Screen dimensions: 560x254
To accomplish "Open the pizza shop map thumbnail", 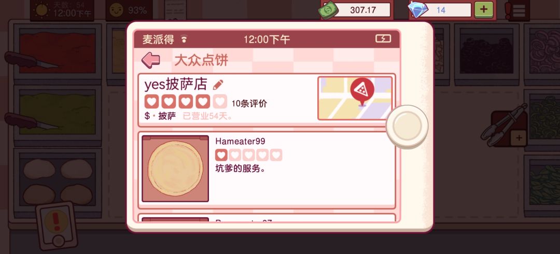I will click(x=355, y=98).
